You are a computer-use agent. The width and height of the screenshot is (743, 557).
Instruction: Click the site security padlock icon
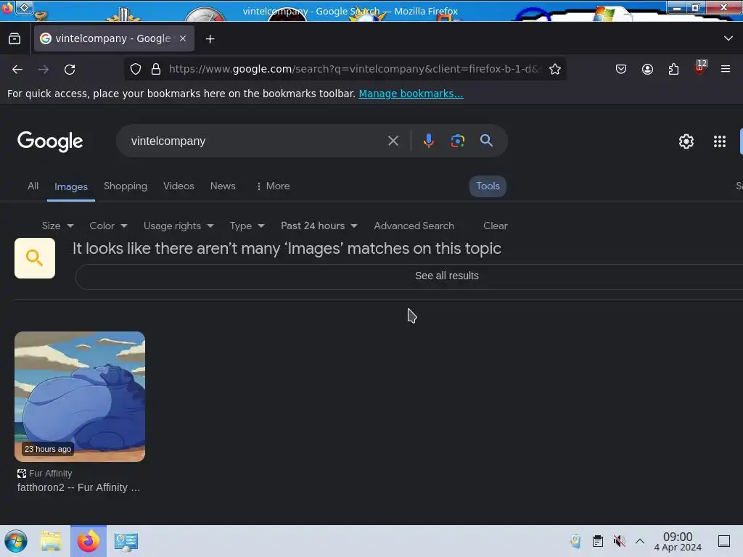tap(155, 69)
